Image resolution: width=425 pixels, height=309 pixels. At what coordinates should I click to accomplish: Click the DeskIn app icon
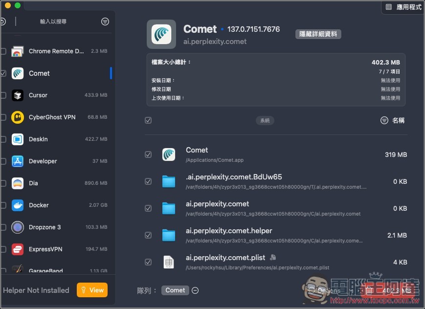coord(17,139)
